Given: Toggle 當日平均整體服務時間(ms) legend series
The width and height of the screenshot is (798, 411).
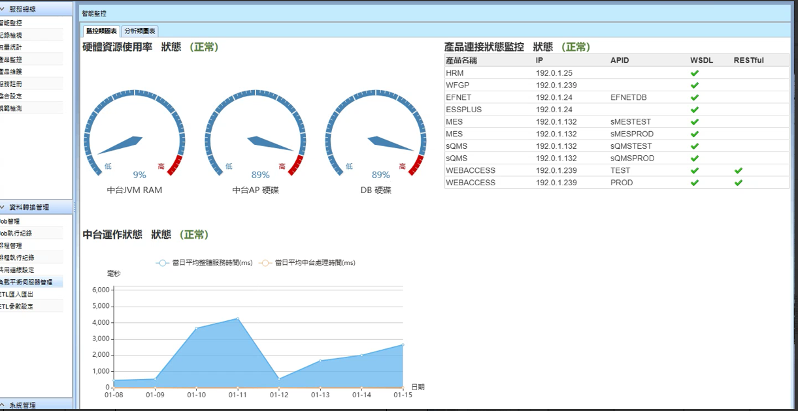Looking at the screenshot, I should click(204, 263).
